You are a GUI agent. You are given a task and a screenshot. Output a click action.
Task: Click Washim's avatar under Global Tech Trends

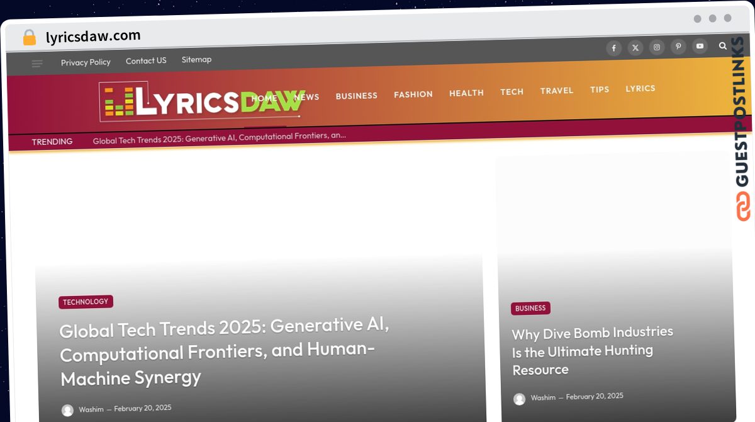[x=67, y=411]
